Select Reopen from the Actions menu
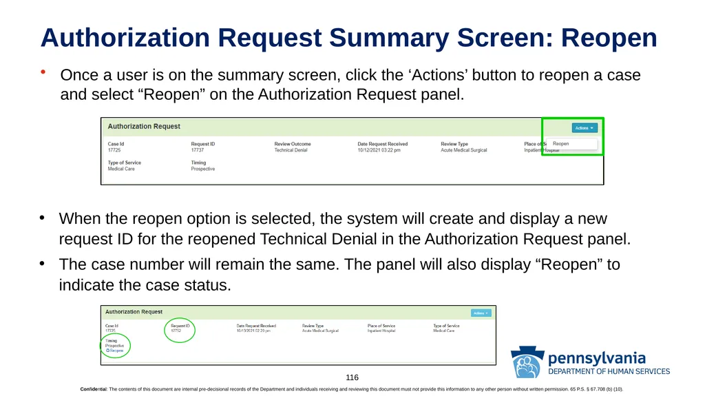Image resolution: width=705 pixels, height=396 pixels. (560, 143)
